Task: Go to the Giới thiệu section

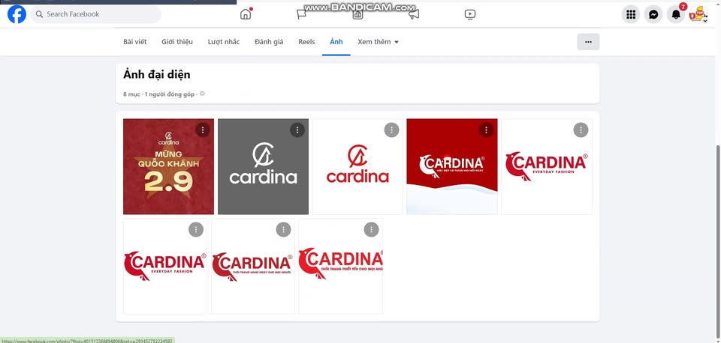Action: 178,42
